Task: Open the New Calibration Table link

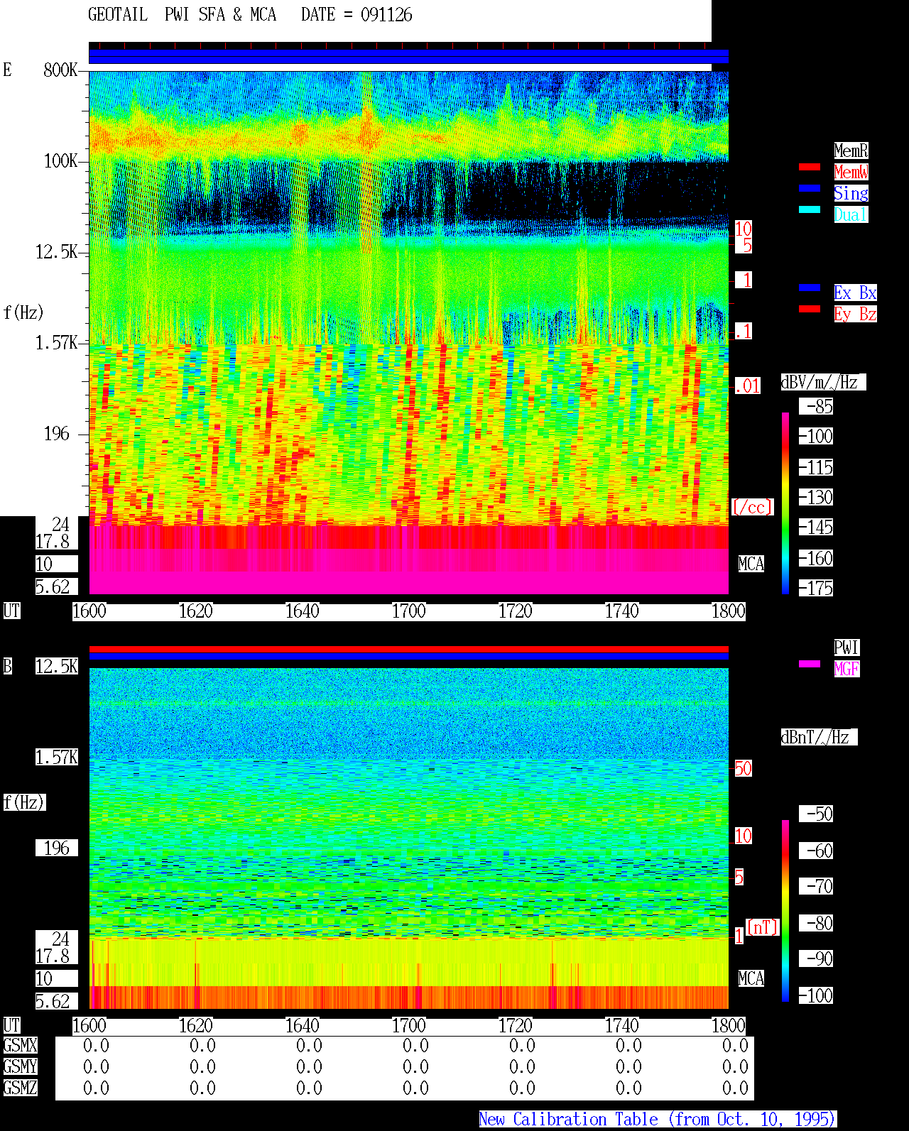Action: coord(658,1120)
